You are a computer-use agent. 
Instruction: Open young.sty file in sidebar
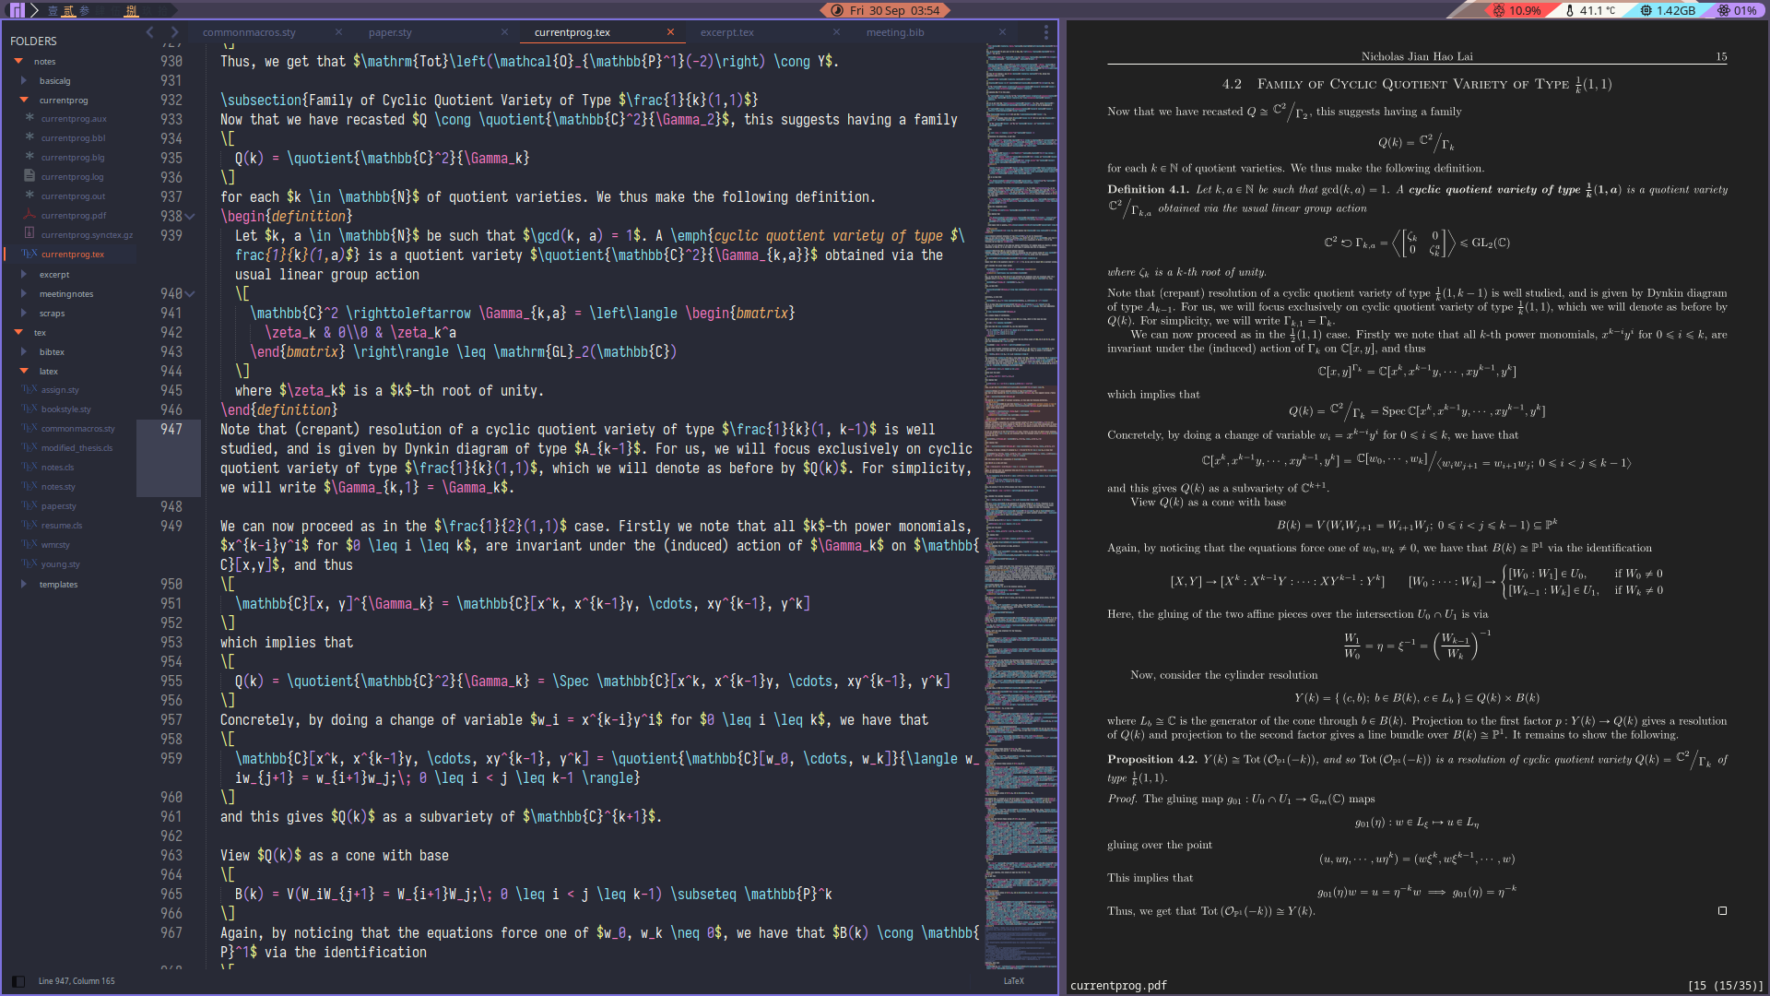click(x=61, y=563)
